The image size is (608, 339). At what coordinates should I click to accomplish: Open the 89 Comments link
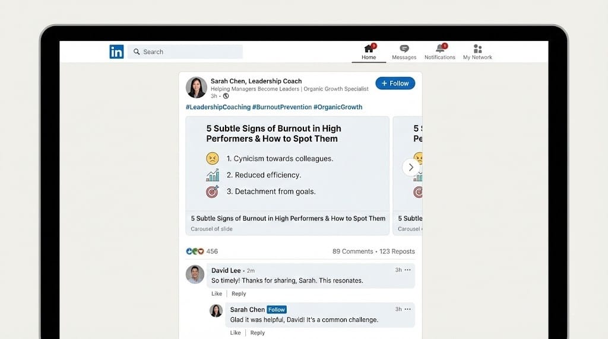pyautogui.click(x=353, y=251)
